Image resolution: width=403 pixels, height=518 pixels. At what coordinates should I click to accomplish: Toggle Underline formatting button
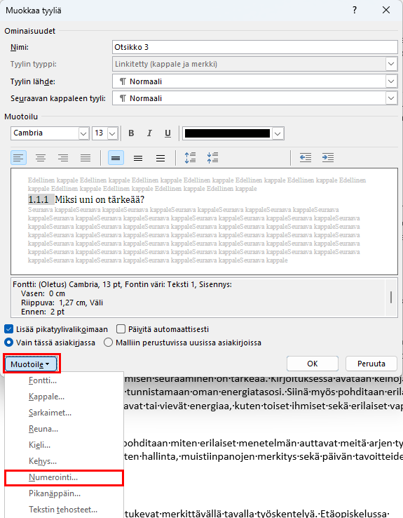168,133
